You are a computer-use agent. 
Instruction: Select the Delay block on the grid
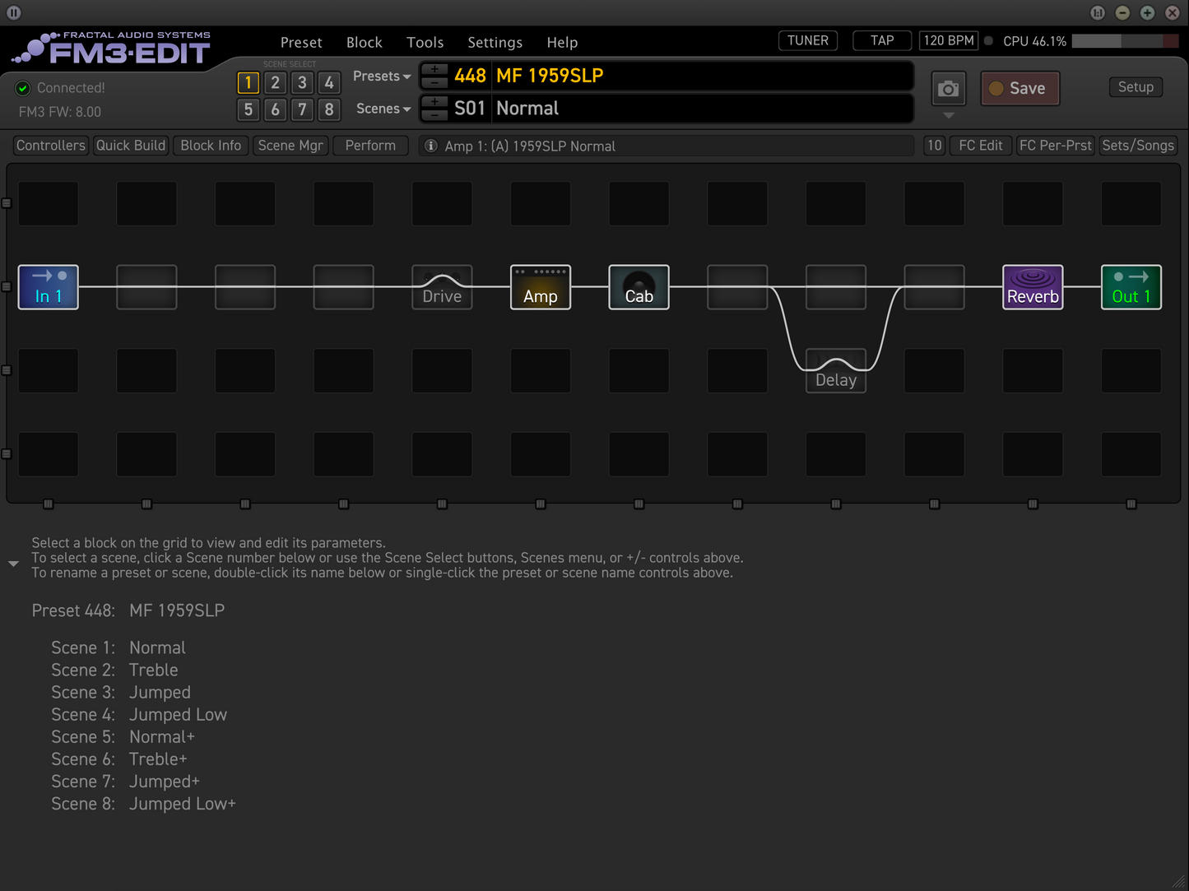[x=836, y=371]
